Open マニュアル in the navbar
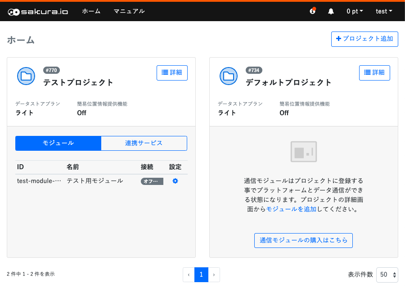 point(129,11)
